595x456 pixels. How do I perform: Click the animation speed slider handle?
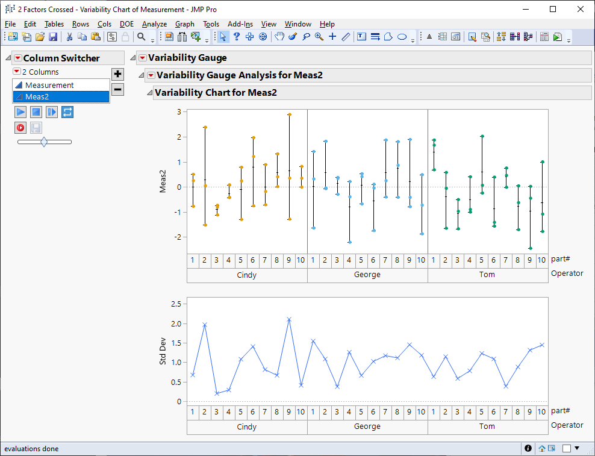(x=43, y=142)
